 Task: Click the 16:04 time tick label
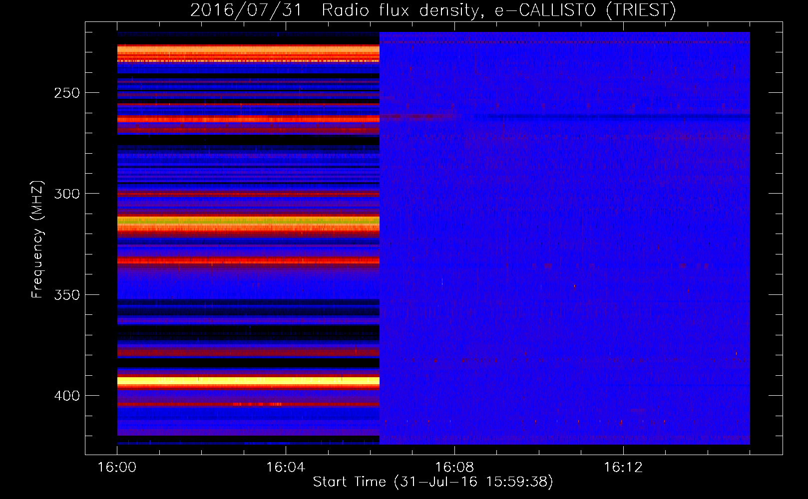(286, 468)
